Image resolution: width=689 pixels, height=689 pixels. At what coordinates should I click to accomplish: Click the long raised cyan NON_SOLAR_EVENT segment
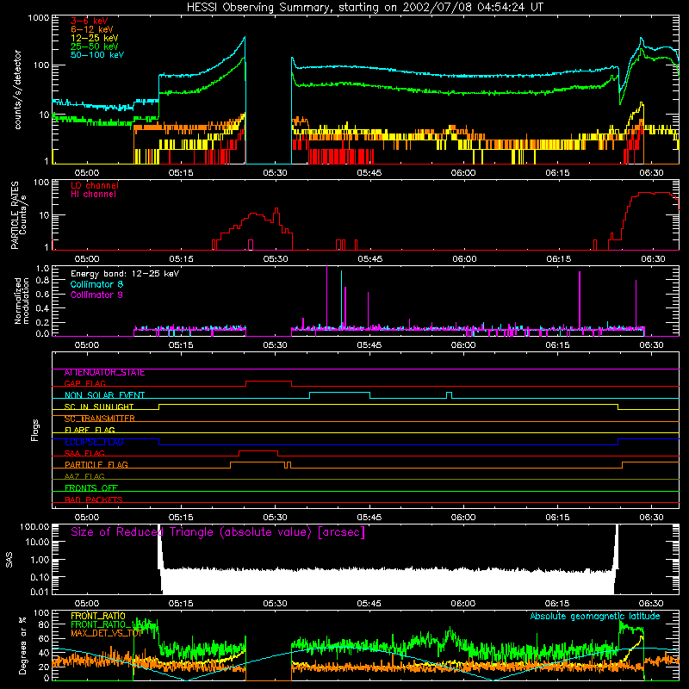pos(339,393)
